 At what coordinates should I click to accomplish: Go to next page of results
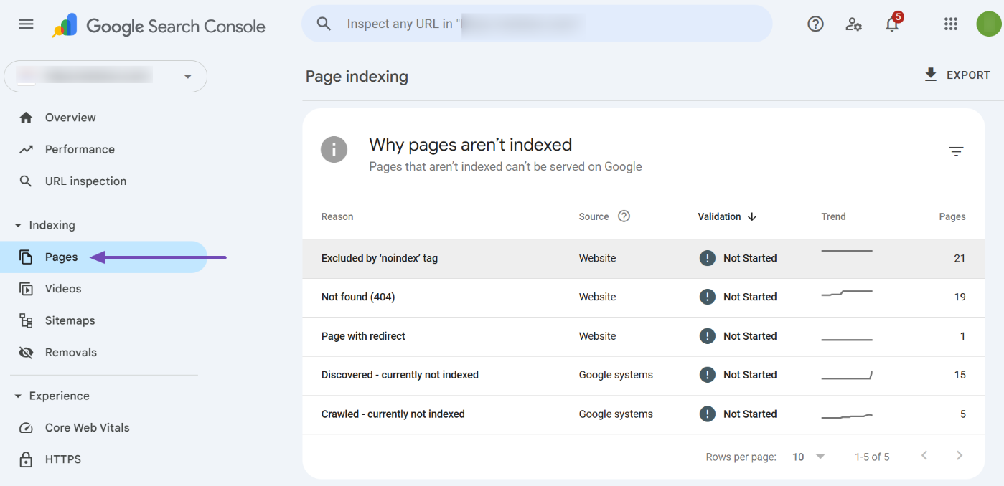pos(960,456)
